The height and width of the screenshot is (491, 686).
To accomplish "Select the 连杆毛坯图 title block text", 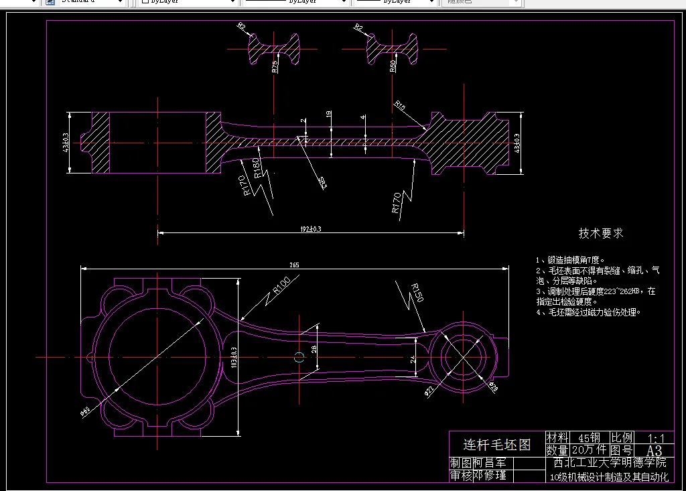I will [497, 445].
